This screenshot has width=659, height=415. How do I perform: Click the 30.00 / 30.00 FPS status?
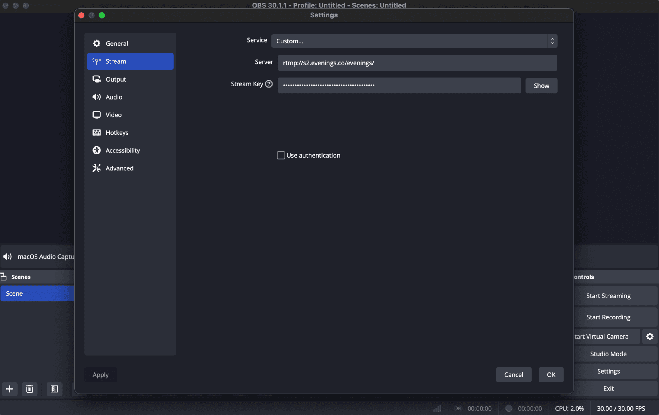pos(621,408)
